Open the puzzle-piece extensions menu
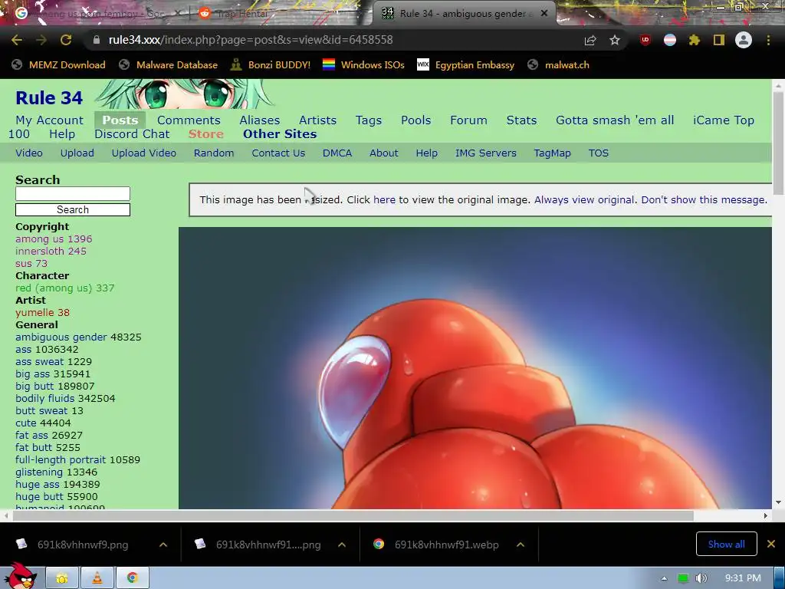 click(x=694, y=40)
